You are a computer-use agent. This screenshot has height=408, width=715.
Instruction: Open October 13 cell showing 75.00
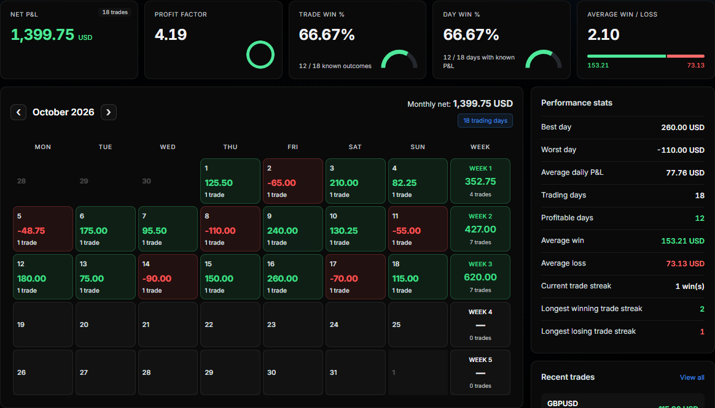coord(105,277)
